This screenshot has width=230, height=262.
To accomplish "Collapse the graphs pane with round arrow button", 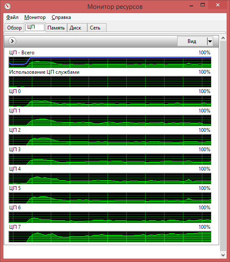I will pos(12,41).
